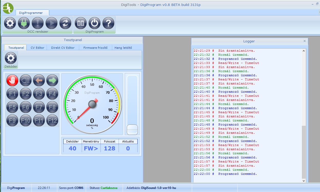Toggle function F7
This screenshot has height=192, width=320.
[39, 107]
